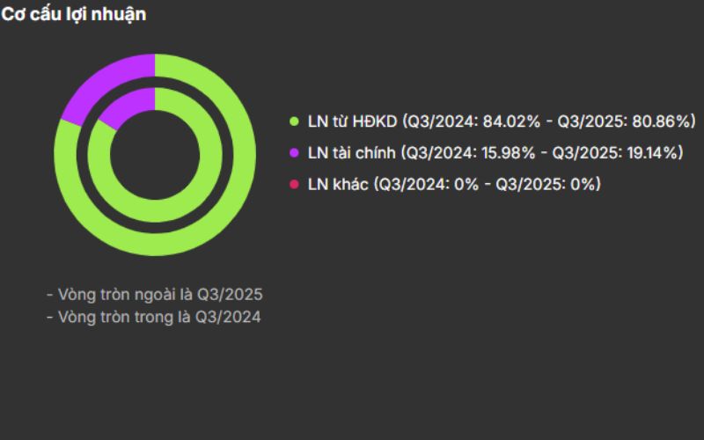Click the 84.02% value in the legend
704x440 pixels.
(510, 121)
